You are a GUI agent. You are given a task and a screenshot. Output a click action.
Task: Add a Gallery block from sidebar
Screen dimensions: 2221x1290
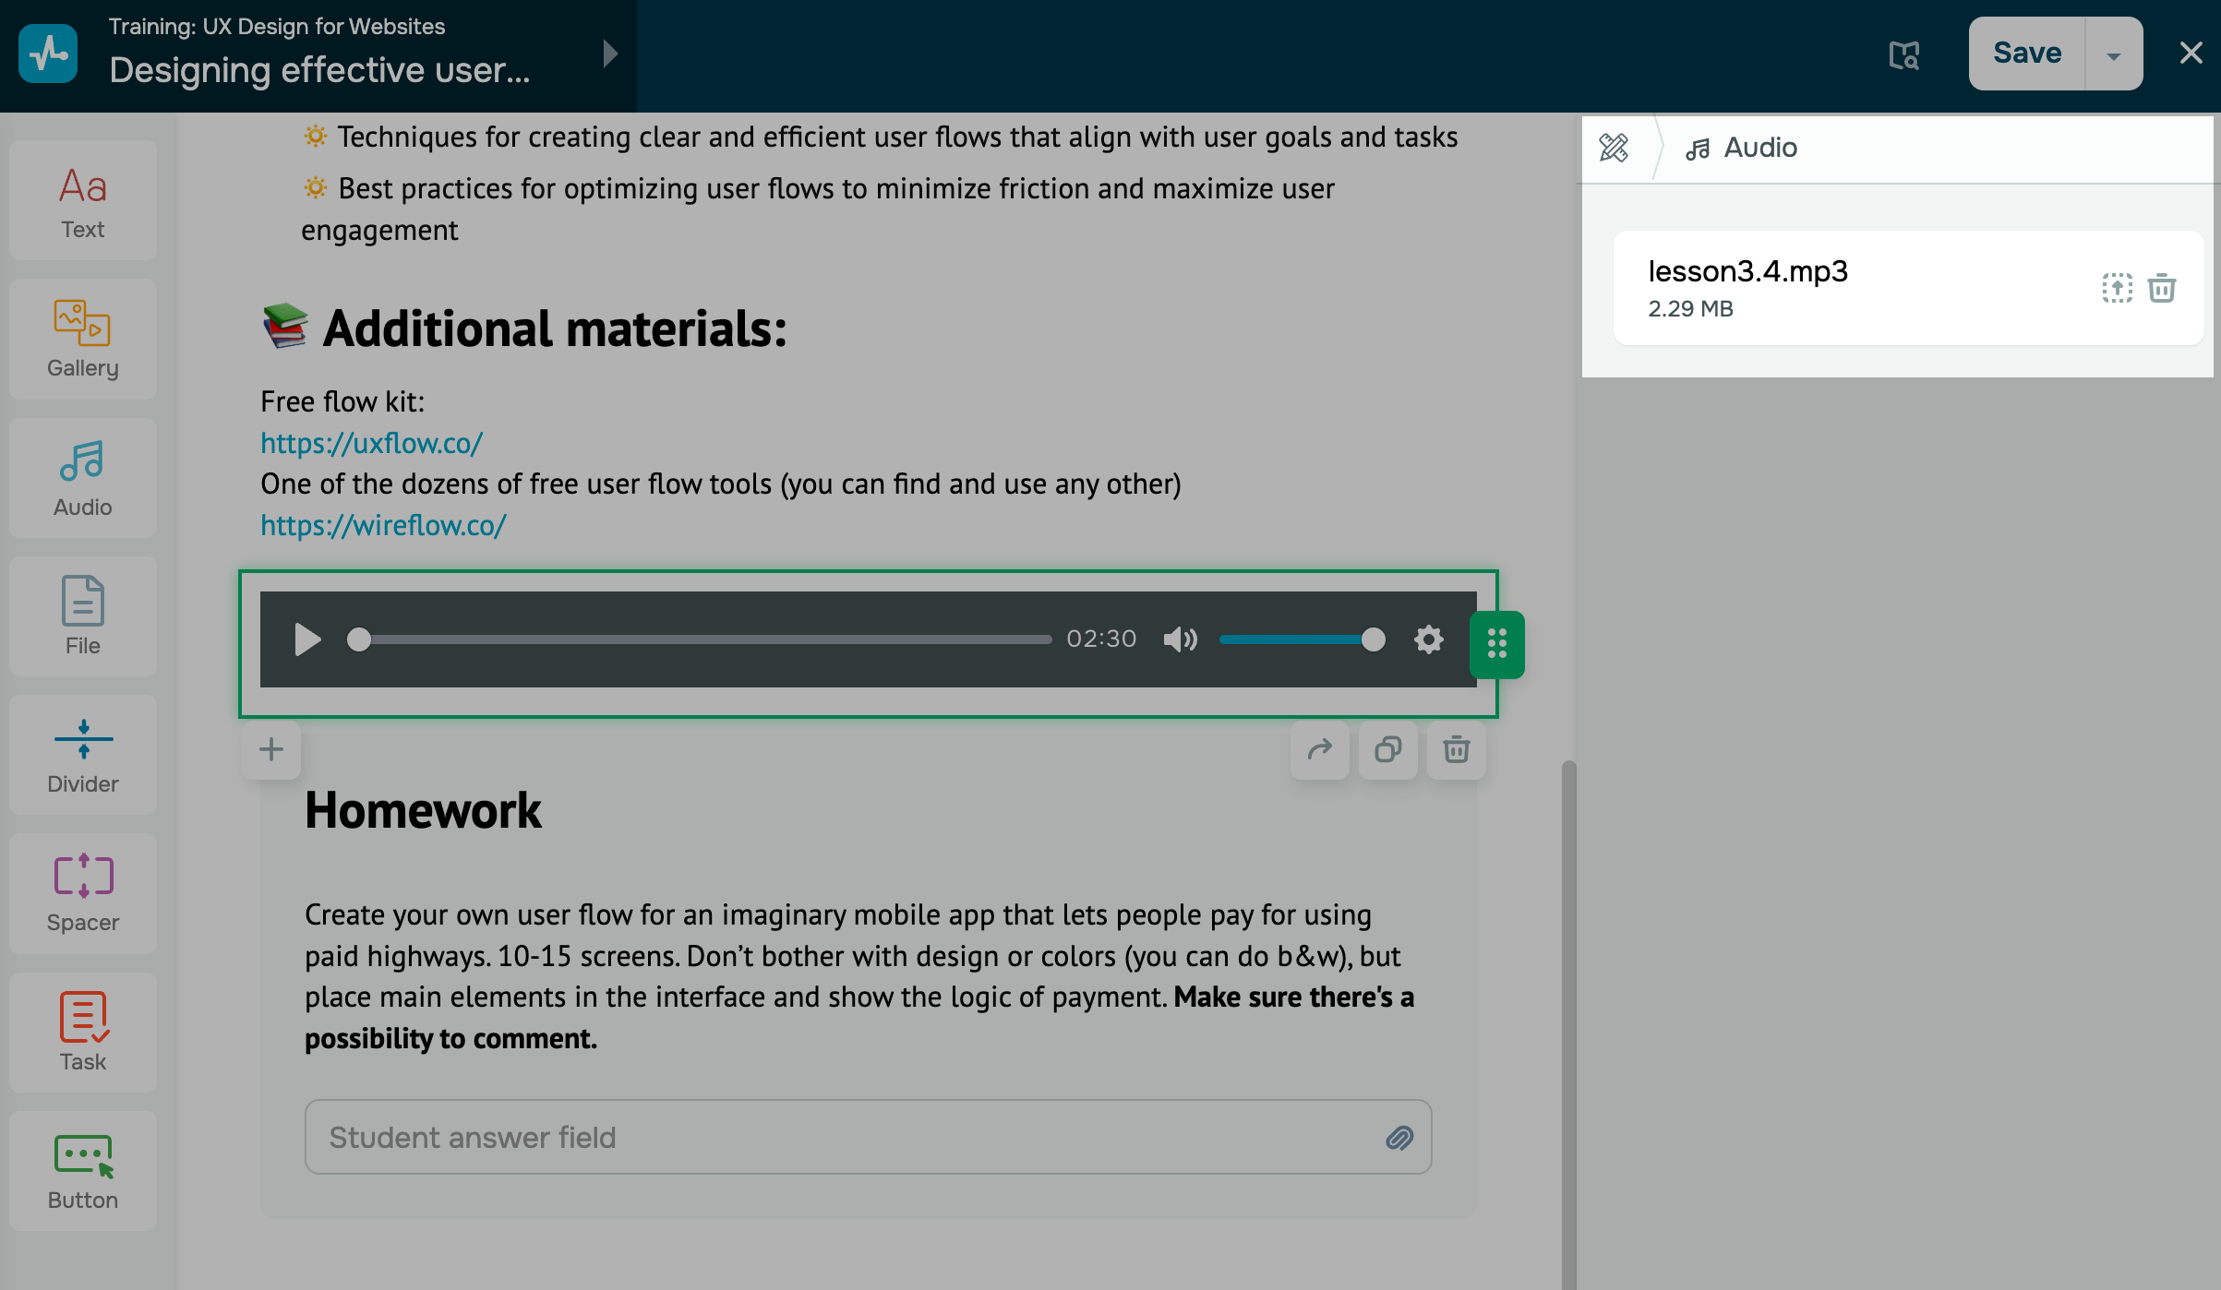[82, 339]
